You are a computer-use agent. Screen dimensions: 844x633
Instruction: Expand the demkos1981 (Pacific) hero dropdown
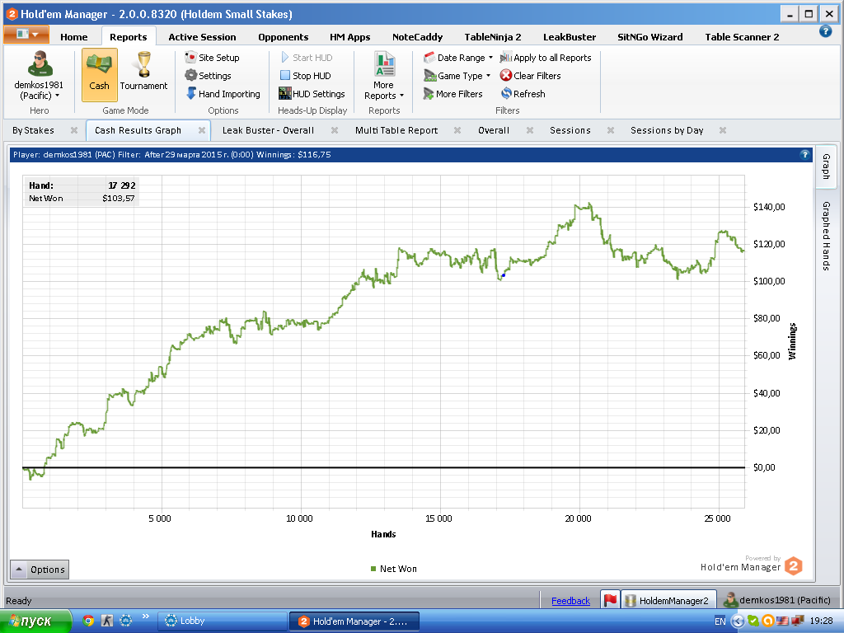pos(39,91)
